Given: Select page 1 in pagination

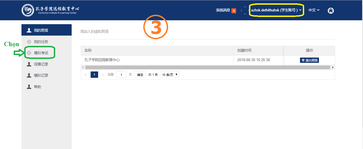Looking at the screenshot, I should point(94,75).
